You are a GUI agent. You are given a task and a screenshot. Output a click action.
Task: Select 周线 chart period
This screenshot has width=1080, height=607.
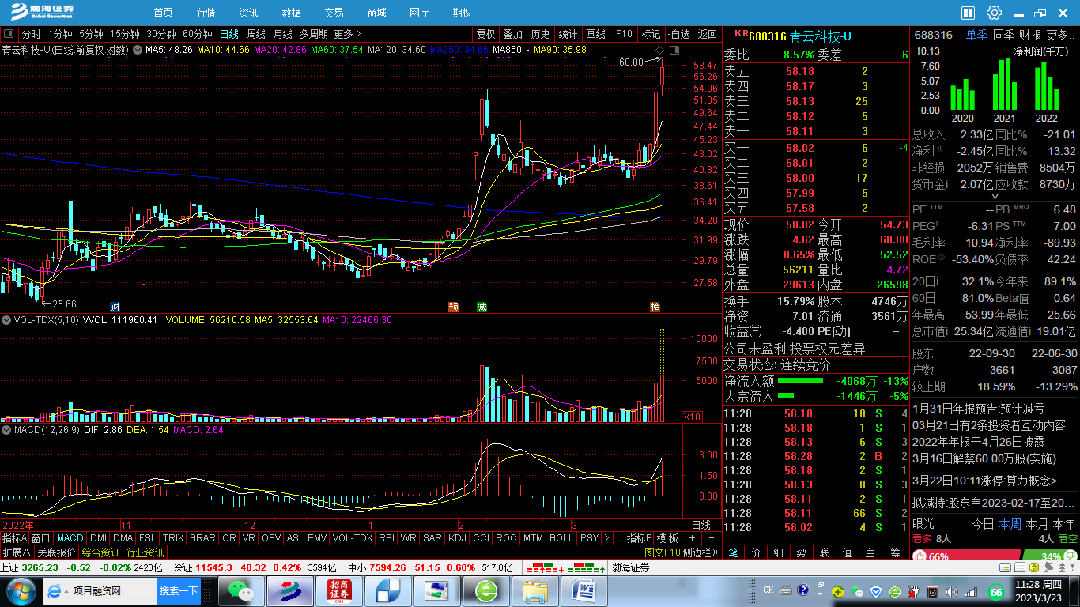point(256,34)
